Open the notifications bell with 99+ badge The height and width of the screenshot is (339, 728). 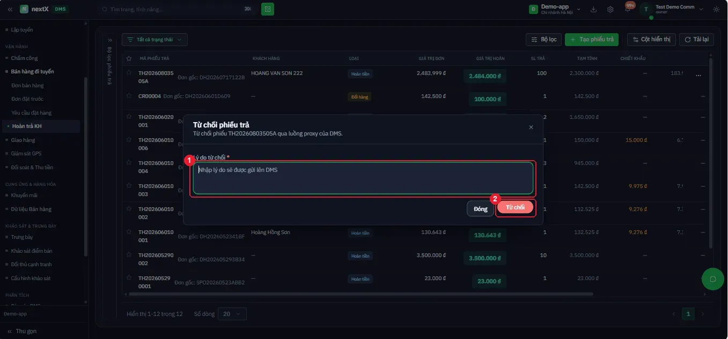pos(628,9)
